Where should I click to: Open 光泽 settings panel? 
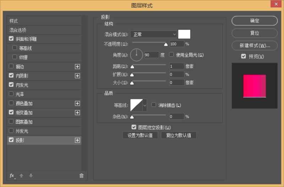tap(20, 94)
